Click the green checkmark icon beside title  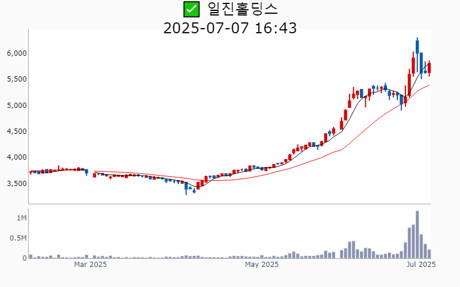pyautogui.click(x=191, y=9)
